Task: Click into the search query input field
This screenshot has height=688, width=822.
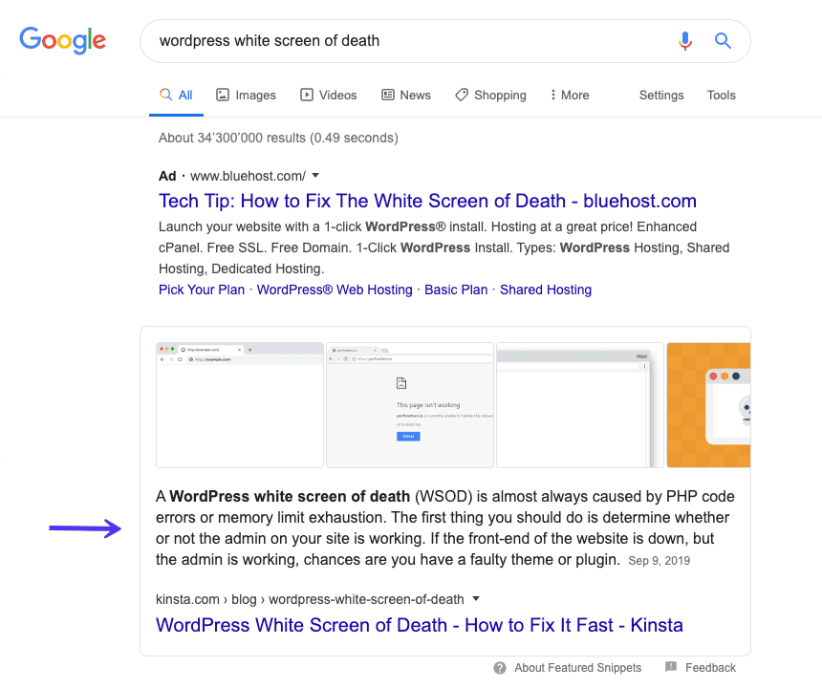Action: (401, 41)
